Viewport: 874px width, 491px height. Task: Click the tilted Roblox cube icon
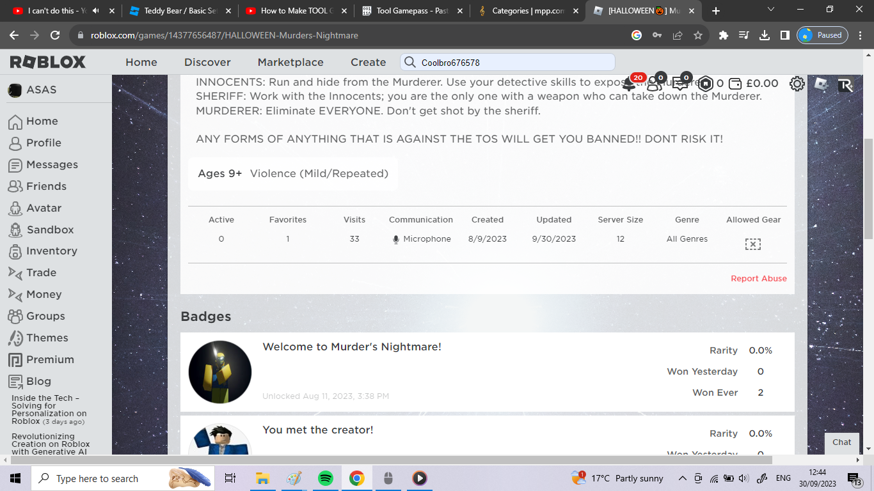click(x=821, y=84)
